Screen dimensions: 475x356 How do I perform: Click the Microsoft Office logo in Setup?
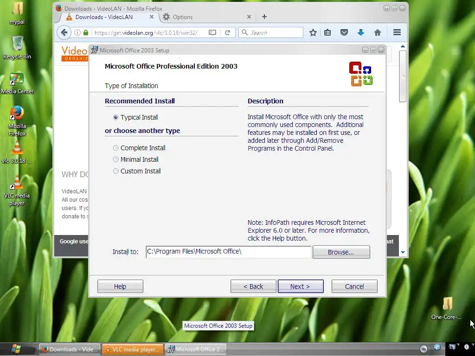[360, 74]
